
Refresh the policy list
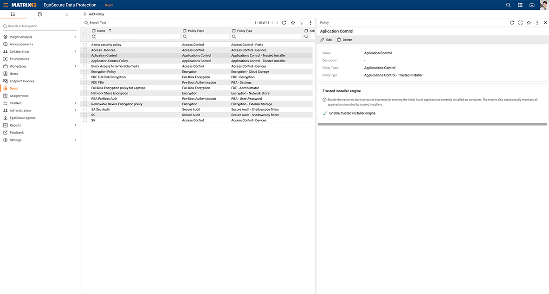(x=284, y=22)
